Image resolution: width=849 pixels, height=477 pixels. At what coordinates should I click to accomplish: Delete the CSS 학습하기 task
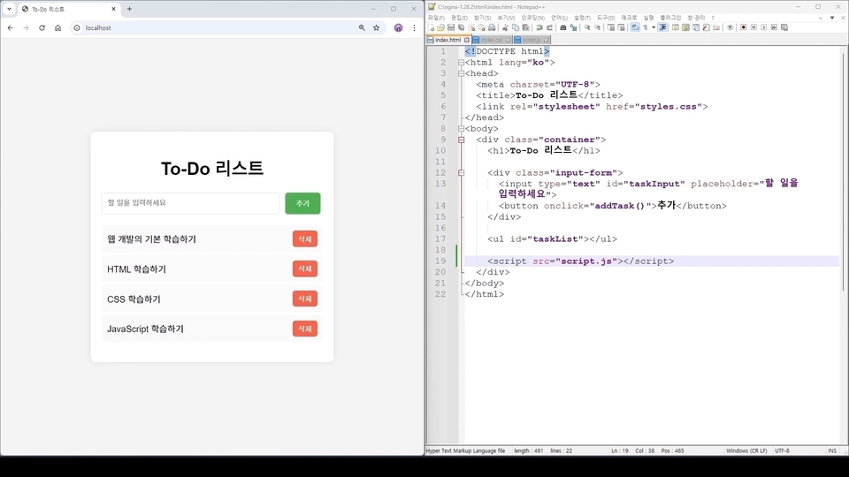305,299
